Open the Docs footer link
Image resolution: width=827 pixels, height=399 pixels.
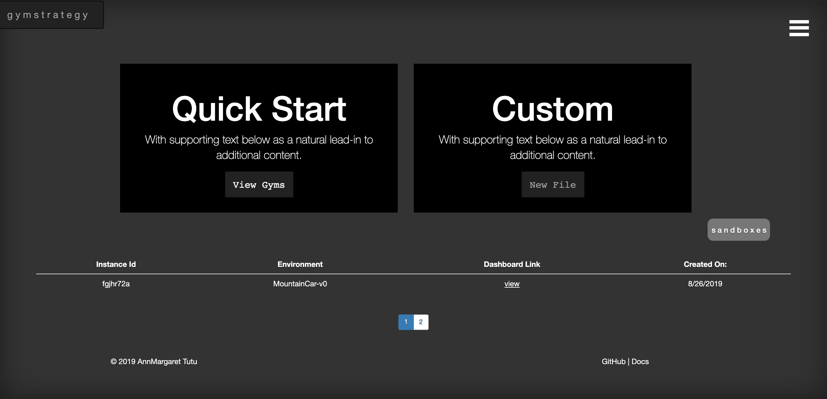pos(640,361)
